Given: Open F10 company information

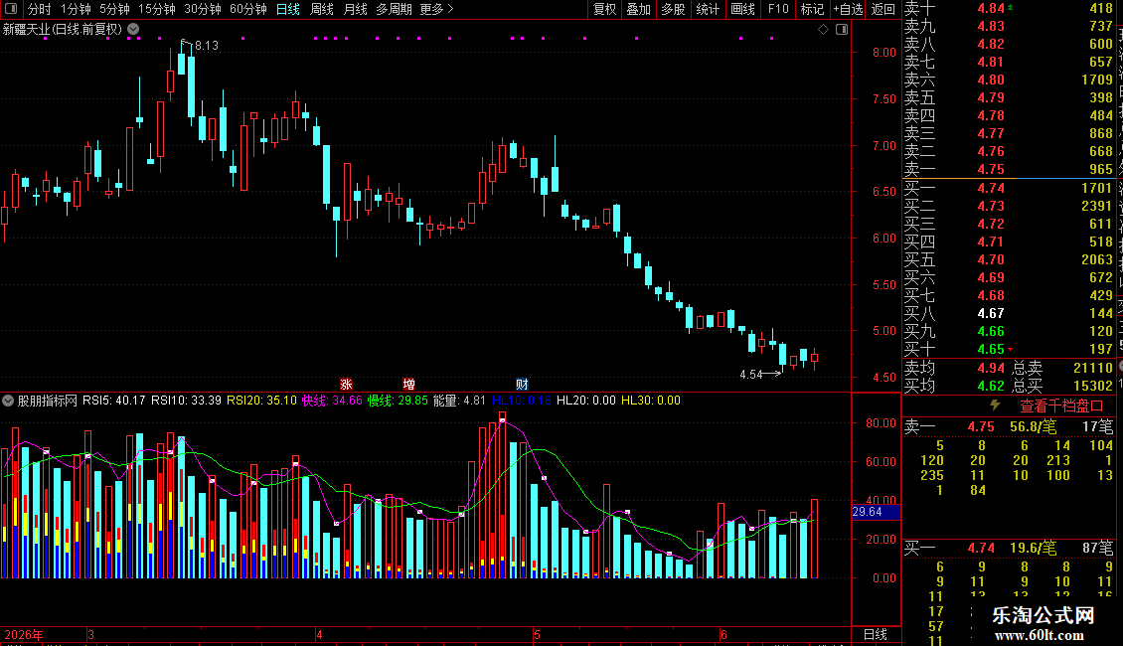Looking at the screenshot, I should pyautogui.click(x=778, y=9).
